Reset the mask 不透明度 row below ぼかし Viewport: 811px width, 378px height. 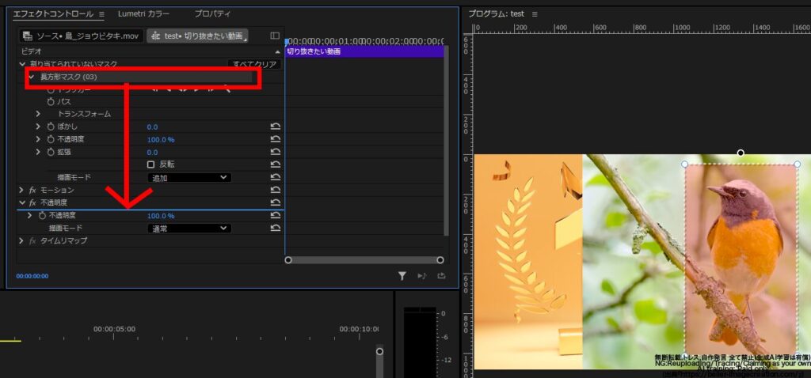(x=276, y=139)
